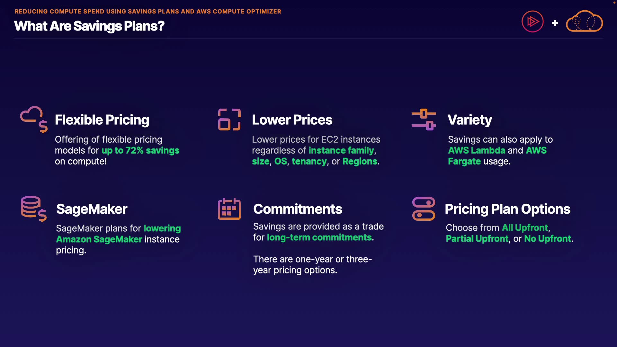This screenshot has width=617, height=347.
Task: Click the Commitments calendar icon
Action: coord(229,209)
